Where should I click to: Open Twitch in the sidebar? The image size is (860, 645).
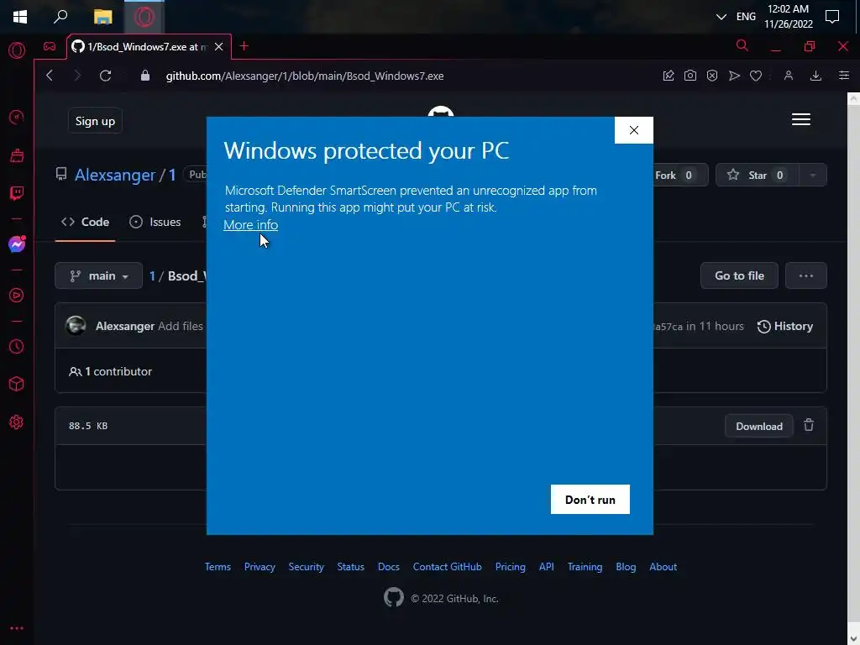click(x=17, y=193)
